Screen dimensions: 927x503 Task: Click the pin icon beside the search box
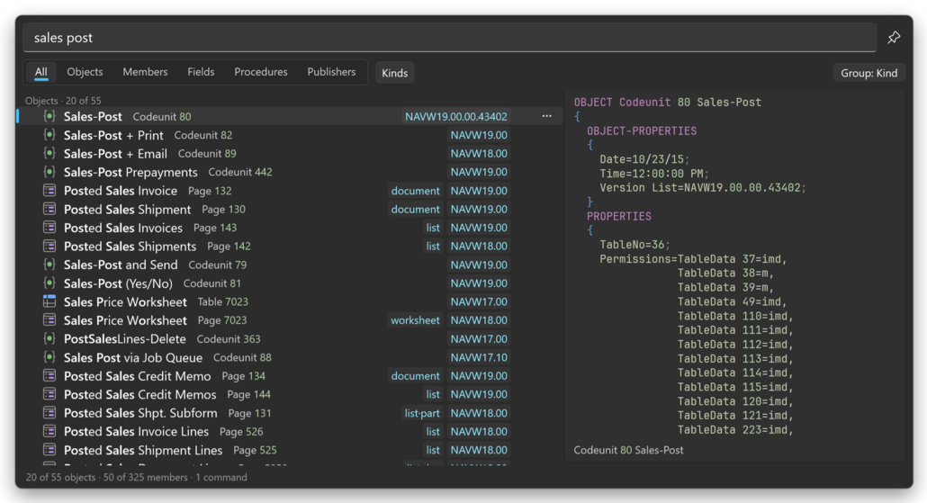(x=894, y=37)
